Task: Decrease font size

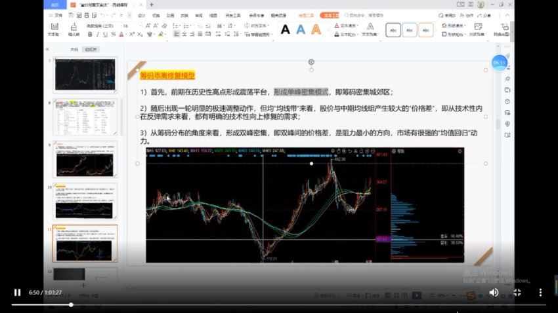Action: 156,26
